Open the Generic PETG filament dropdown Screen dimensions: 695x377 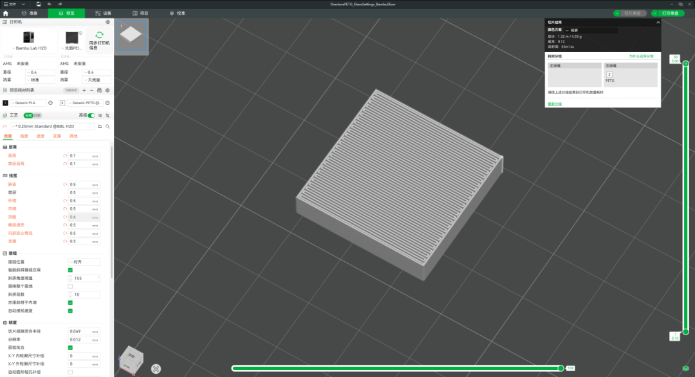(x=85, y=103)
